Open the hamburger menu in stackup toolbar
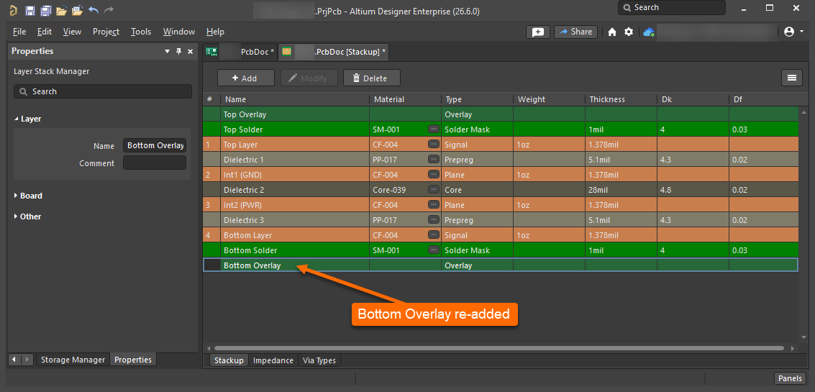The image size is (815, 392). point(791,78)
